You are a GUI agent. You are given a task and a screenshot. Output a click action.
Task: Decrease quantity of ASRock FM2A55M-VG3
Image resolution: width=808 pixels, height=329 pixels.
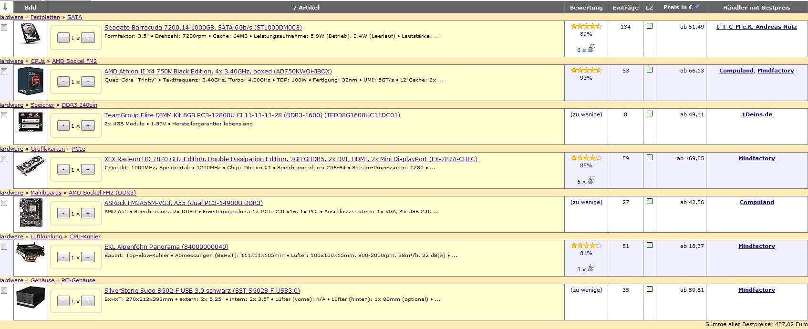(63, 214)
